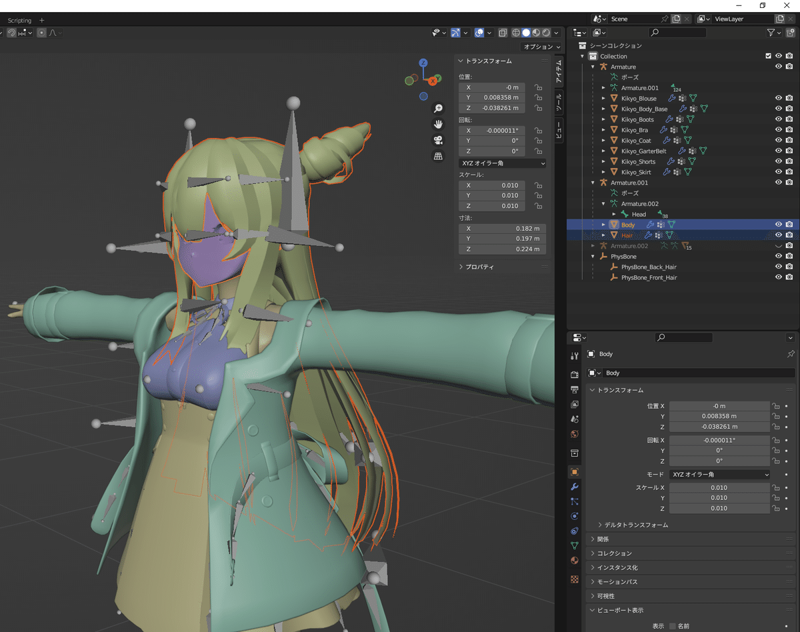Open Render properties tab icon
800x632 pixels.
pyautogui.click(x=575, y=375)
